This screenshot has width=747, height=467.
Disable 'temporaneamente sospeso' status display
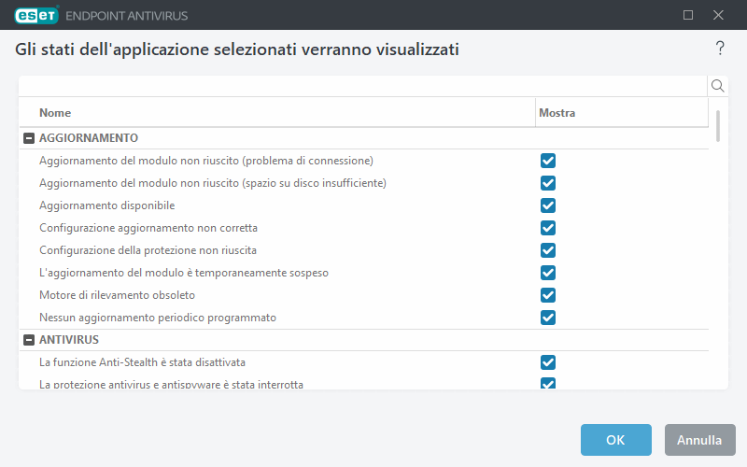548,273
